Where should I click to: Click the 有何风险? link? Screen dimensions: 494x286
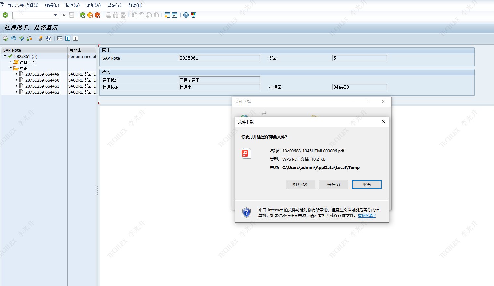(367, 216)
